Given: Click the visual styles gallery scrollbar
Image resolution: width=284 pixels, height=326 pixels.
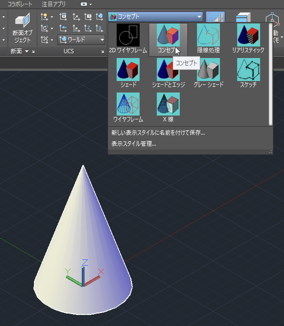Looking at the screenshot, I should [x=271, y=74].
